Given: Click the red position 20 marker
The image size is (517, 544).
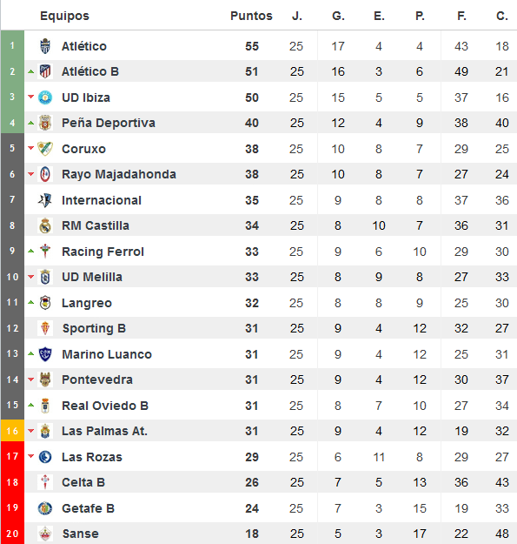Looking at the screenshot, I should pos(12,534).
